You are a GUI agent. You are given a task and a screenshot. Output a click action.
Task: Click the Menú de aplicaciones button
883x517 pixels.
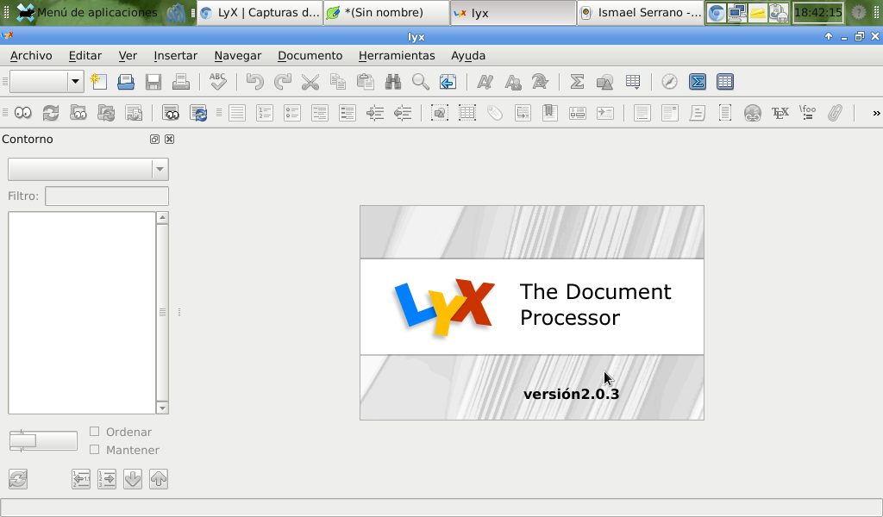(x=86, y=12)
